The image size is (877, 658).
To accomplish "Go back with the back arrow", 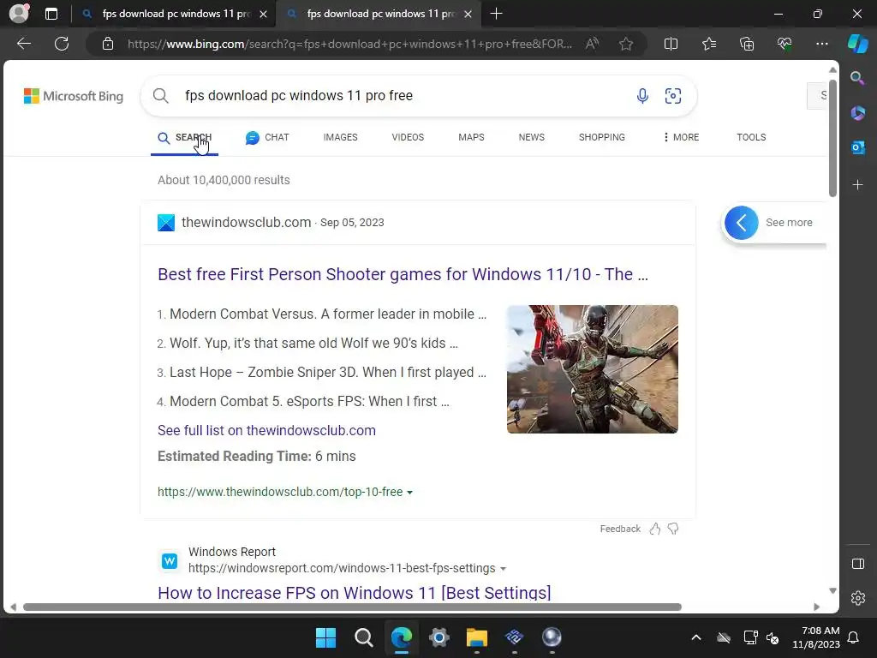I will tap(24, 44).
